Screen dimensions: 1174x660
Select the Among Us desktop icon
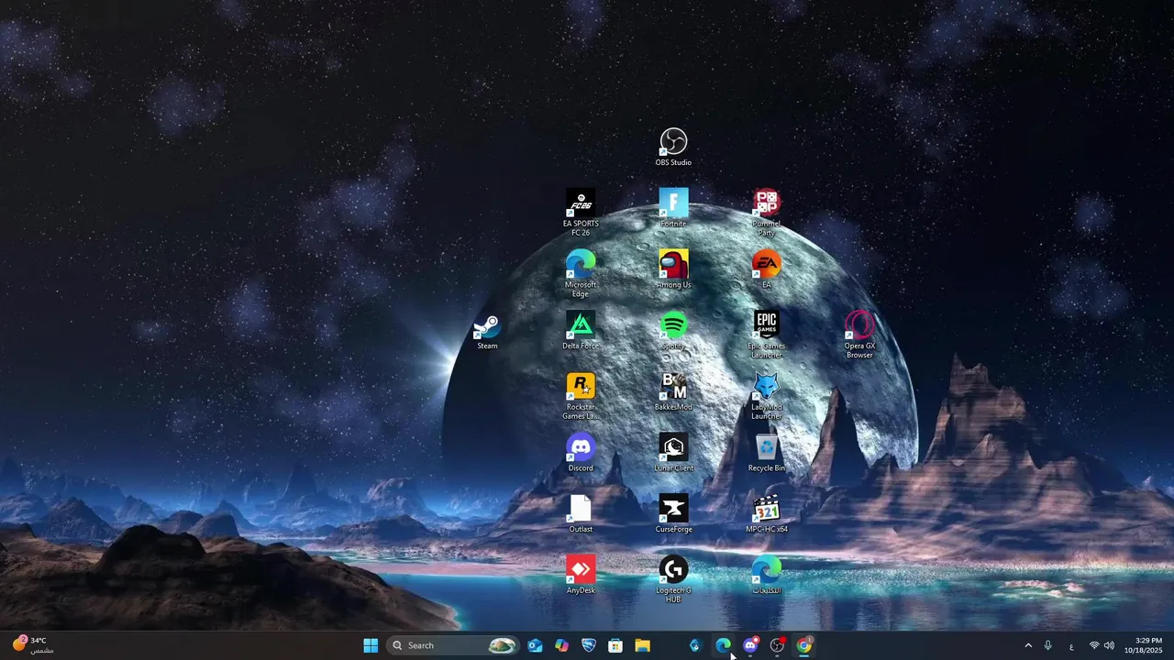click(x=673, y=269)
